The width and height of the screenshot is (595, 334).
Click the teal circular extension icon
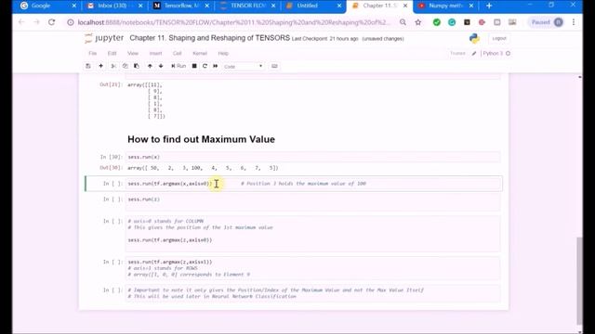pyautogui.click(x=452, y=22)
